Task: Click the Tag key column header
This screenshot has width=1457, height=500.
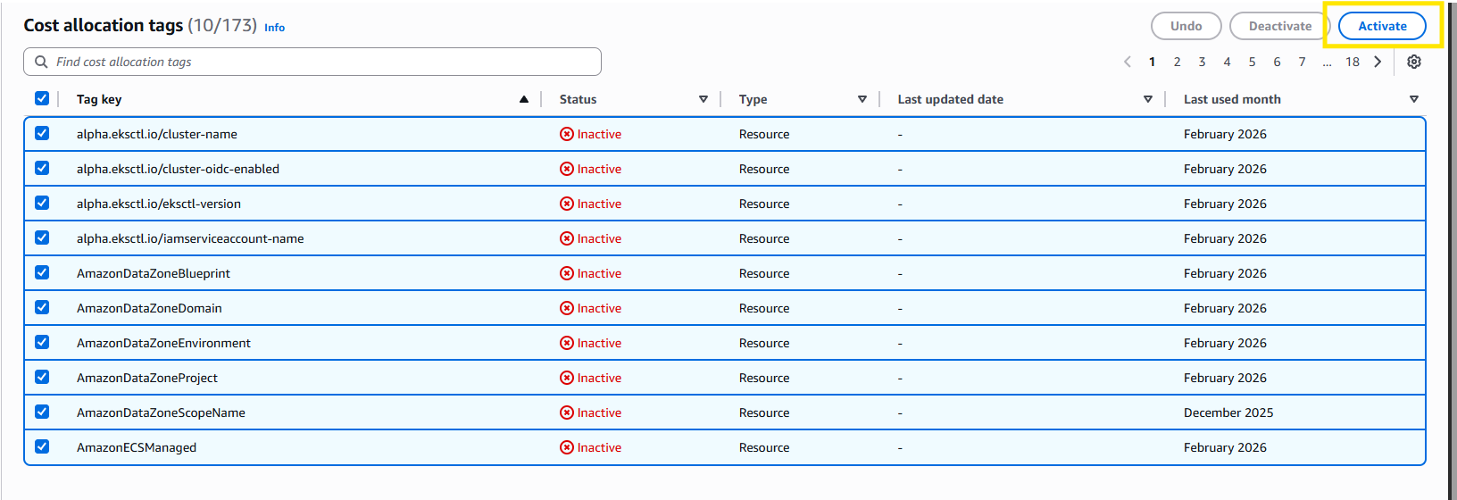Action: tap(99, 99)
